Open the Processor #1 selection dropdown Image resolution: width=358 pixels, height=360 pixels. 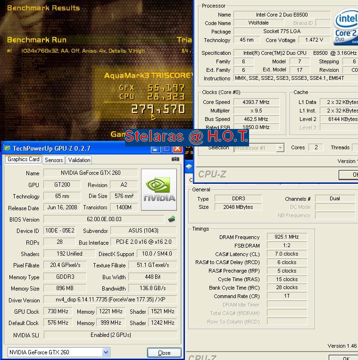pyautogui.click(x=280, y=148)
